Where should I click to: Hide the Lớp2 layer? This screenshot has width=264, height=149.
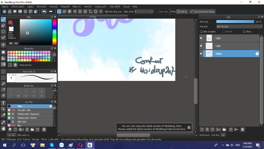tap(201, 54)
